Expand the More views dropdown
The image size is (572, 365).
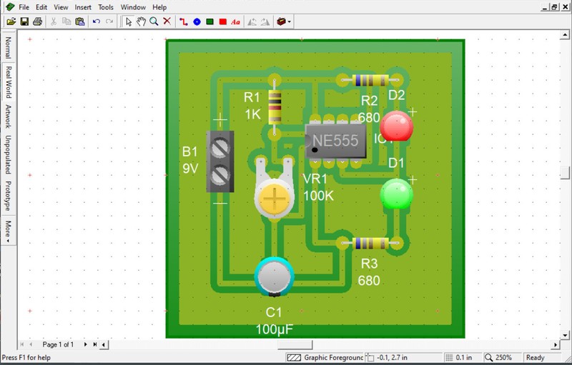coord(8,231)
